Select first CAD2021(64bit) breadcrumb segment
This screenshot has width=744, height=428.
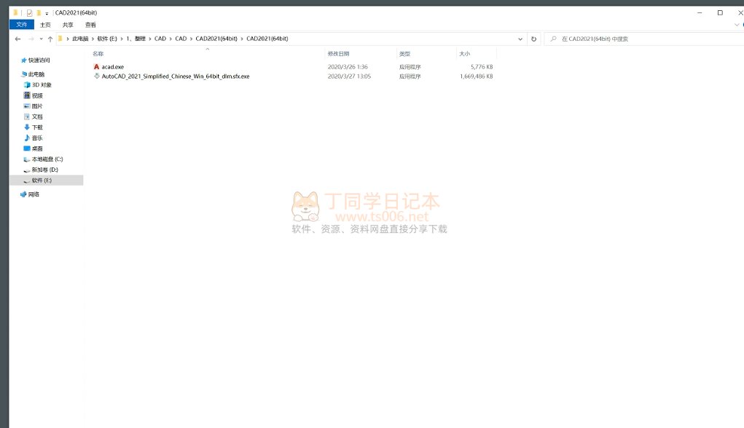tap(216, 39)
